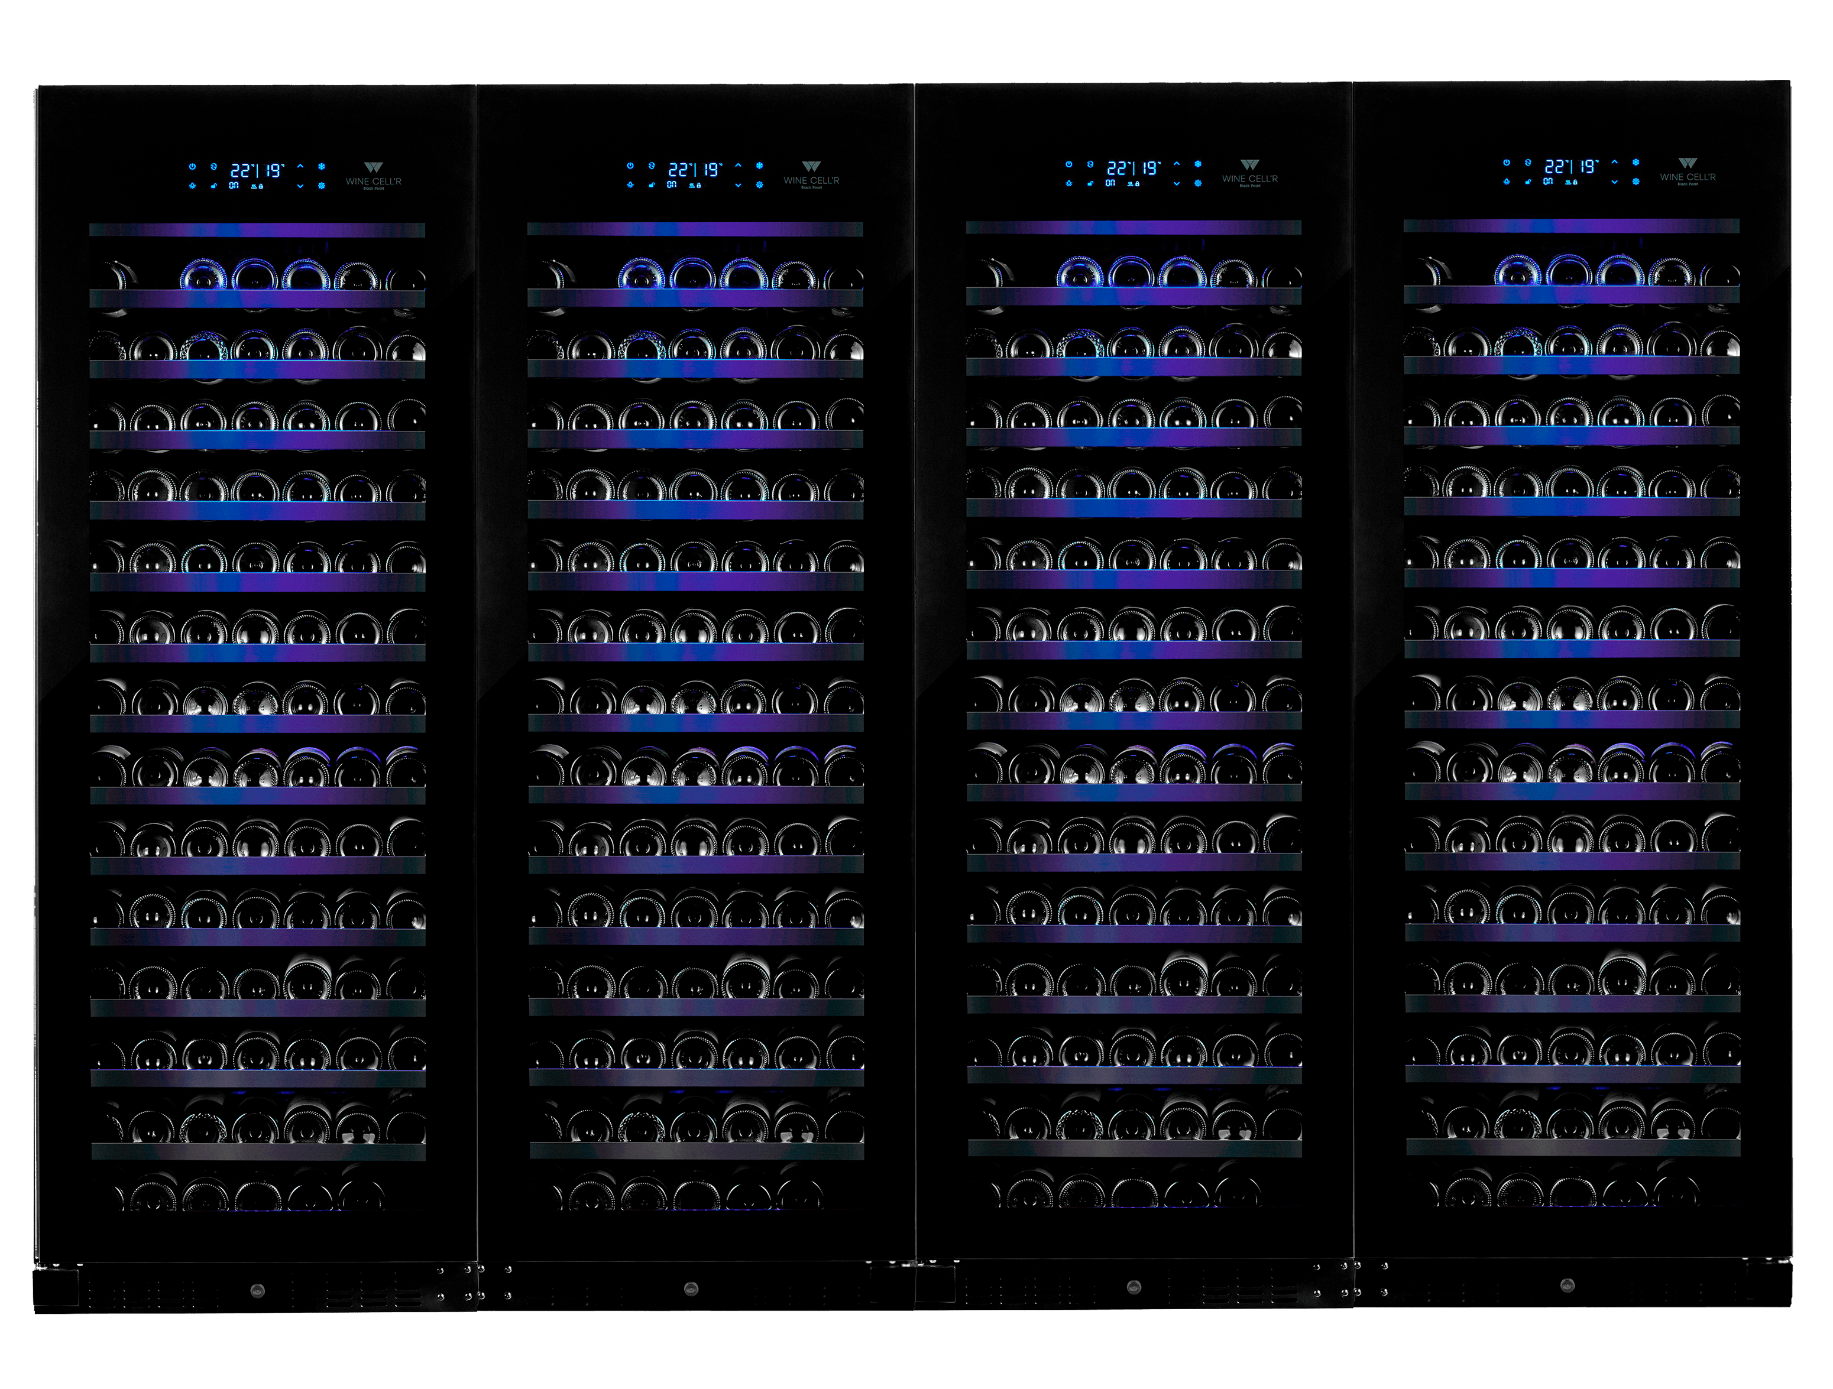Click bottom vent lock on leftmost cabinet
1833x1389 pixels.
[x=258, y=1290]
